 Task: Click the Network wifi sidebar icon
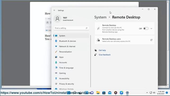coord(56,46)
